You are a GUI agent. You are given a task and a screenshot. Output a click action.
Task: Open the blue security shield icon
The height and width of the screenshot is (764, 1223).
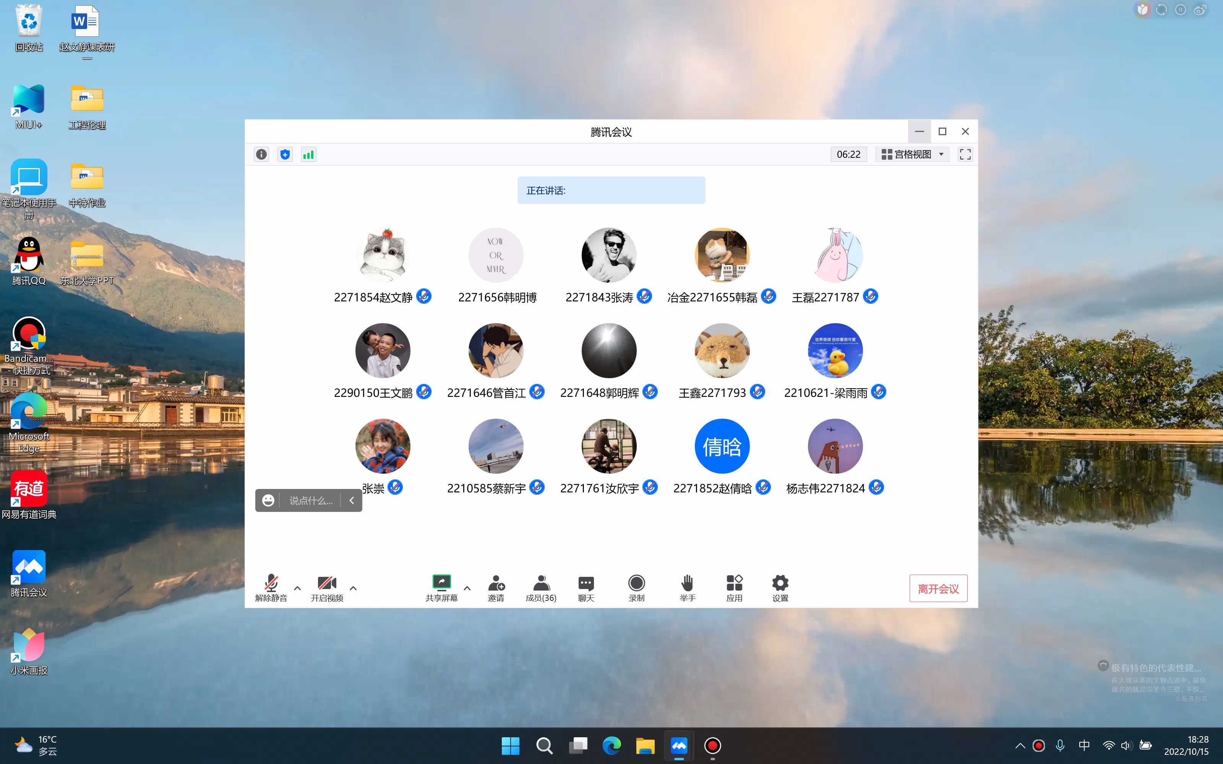(285, 155)
